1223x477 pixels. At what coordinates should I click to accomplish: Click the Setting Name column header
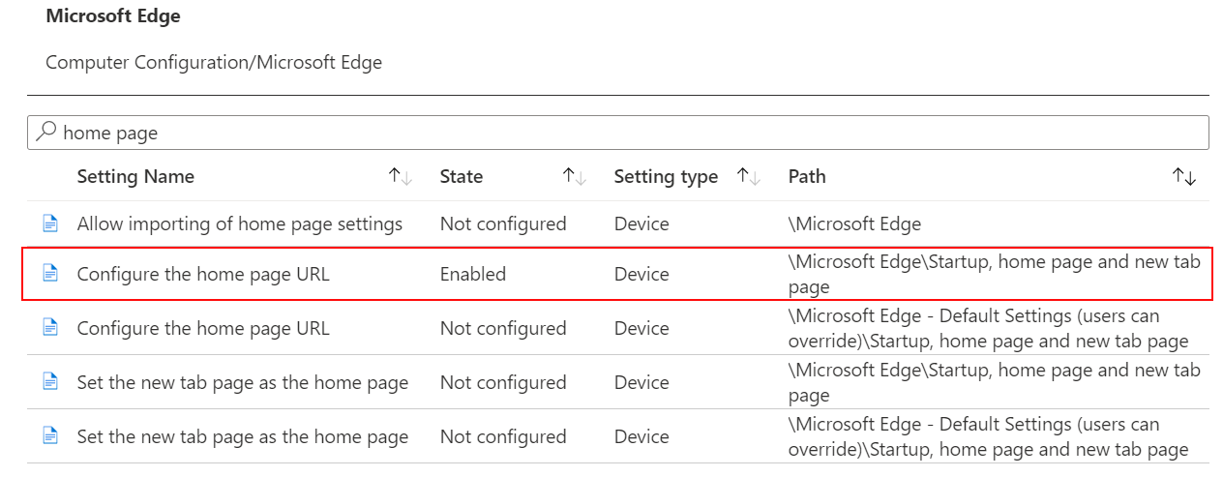[x=135, y=176]
